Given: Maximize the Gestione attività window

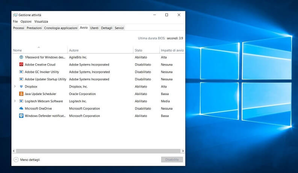Looking at the screenshot, I should [167, 15].
